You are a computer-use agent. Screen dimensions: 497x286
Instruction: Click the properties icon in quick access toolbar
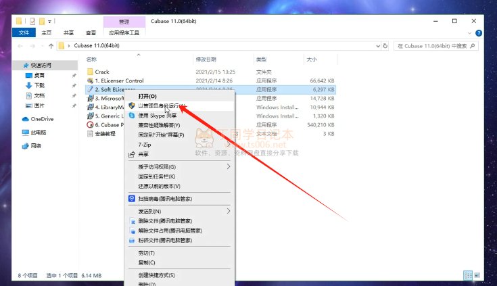(32, 21)
